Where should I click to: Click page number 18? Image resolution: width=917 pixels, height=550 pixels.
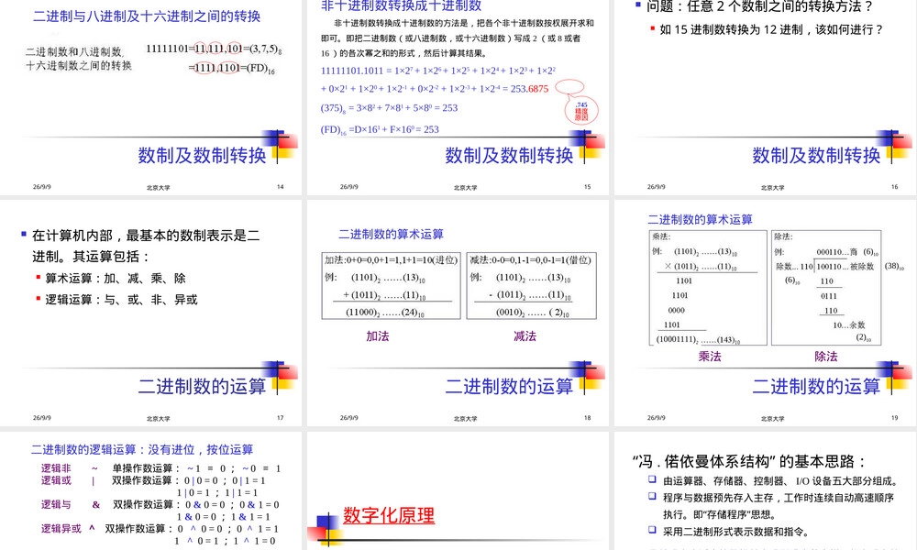[x=587, y=418]
